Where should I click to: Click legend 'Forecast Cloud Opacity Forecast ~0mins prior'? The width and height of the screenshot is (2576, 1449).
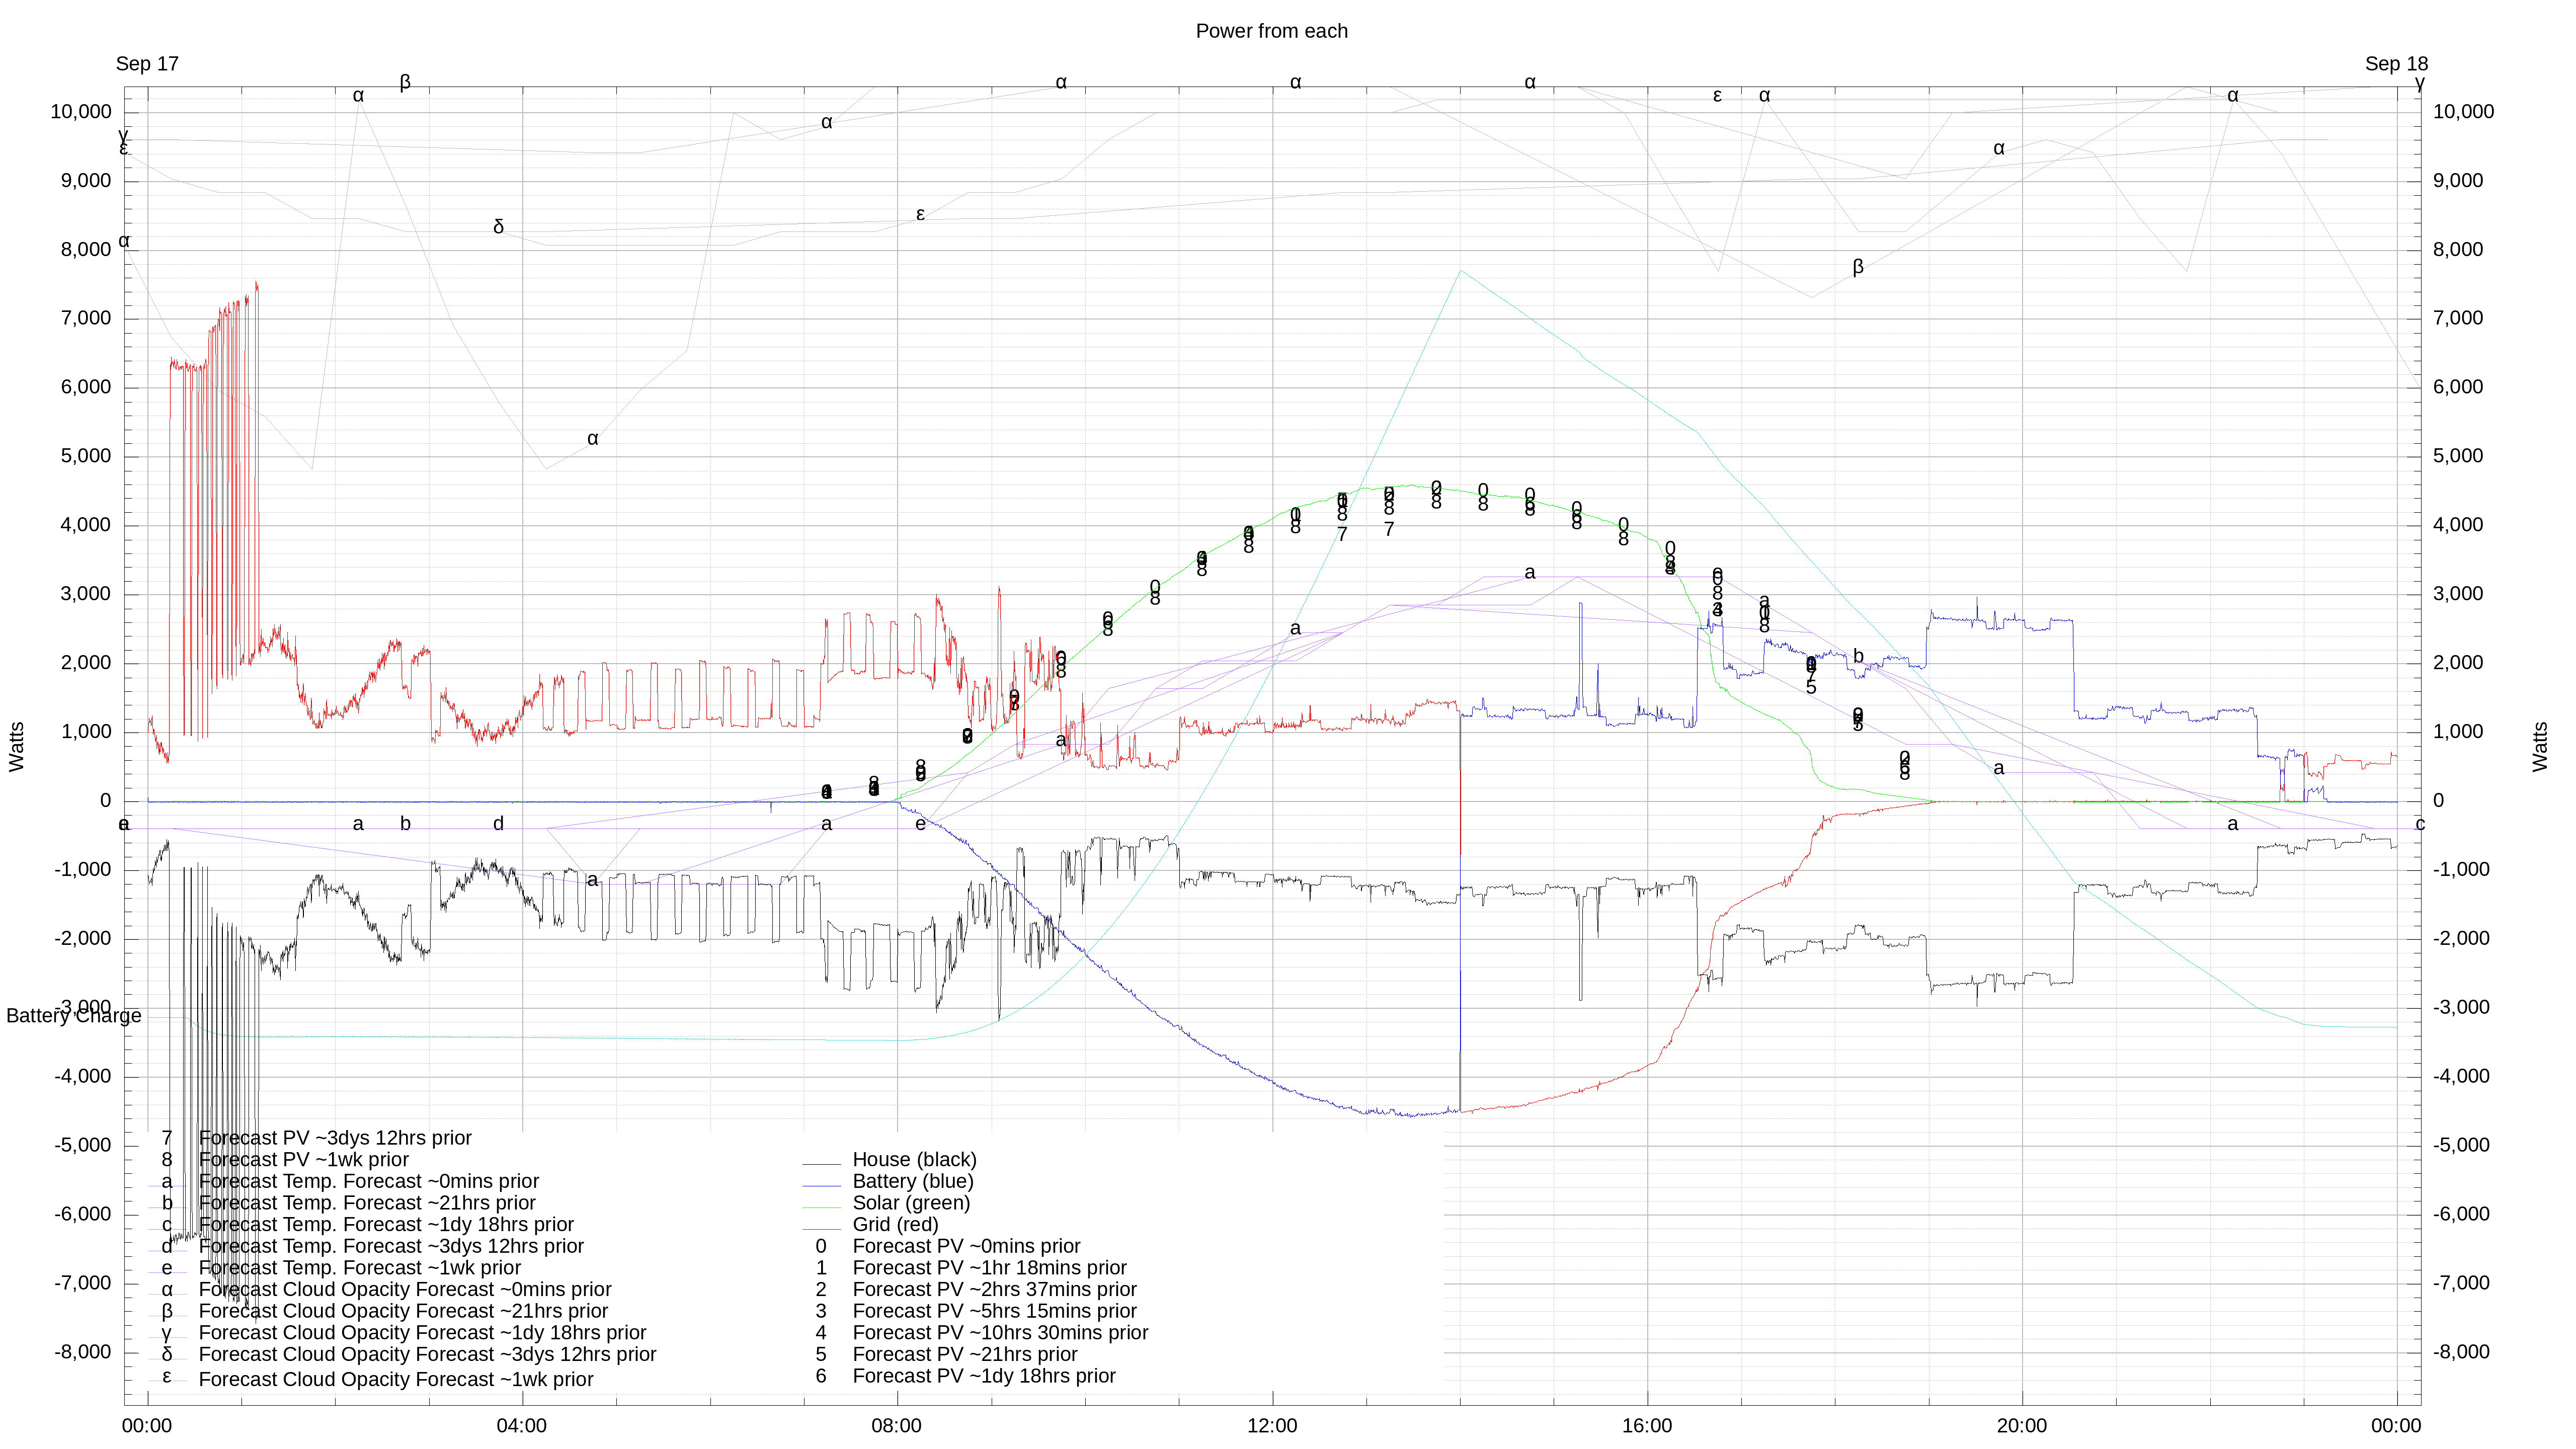point(405,1289)
